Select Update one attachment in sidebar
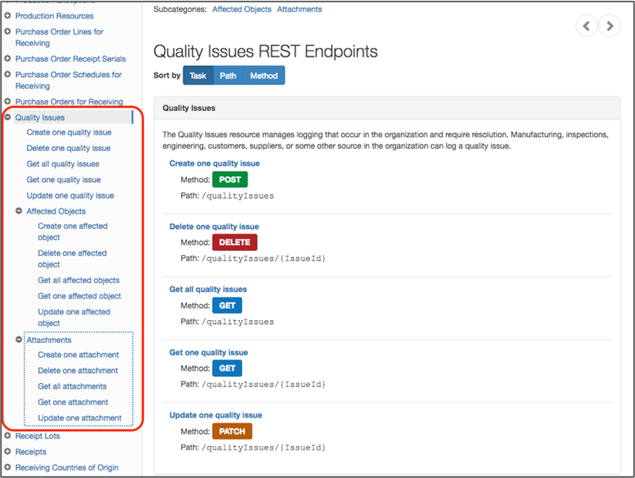The image size is (635, 478). point(80,418)
